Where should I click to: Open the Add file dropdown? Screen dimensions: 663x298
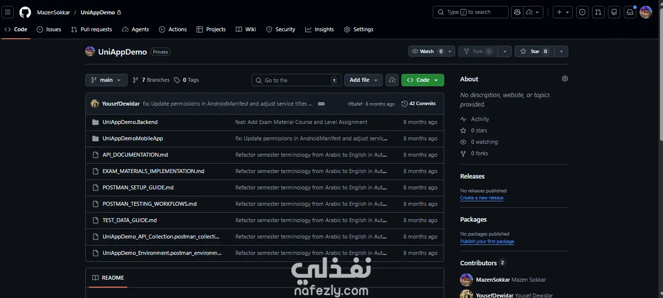click(363, 80)
